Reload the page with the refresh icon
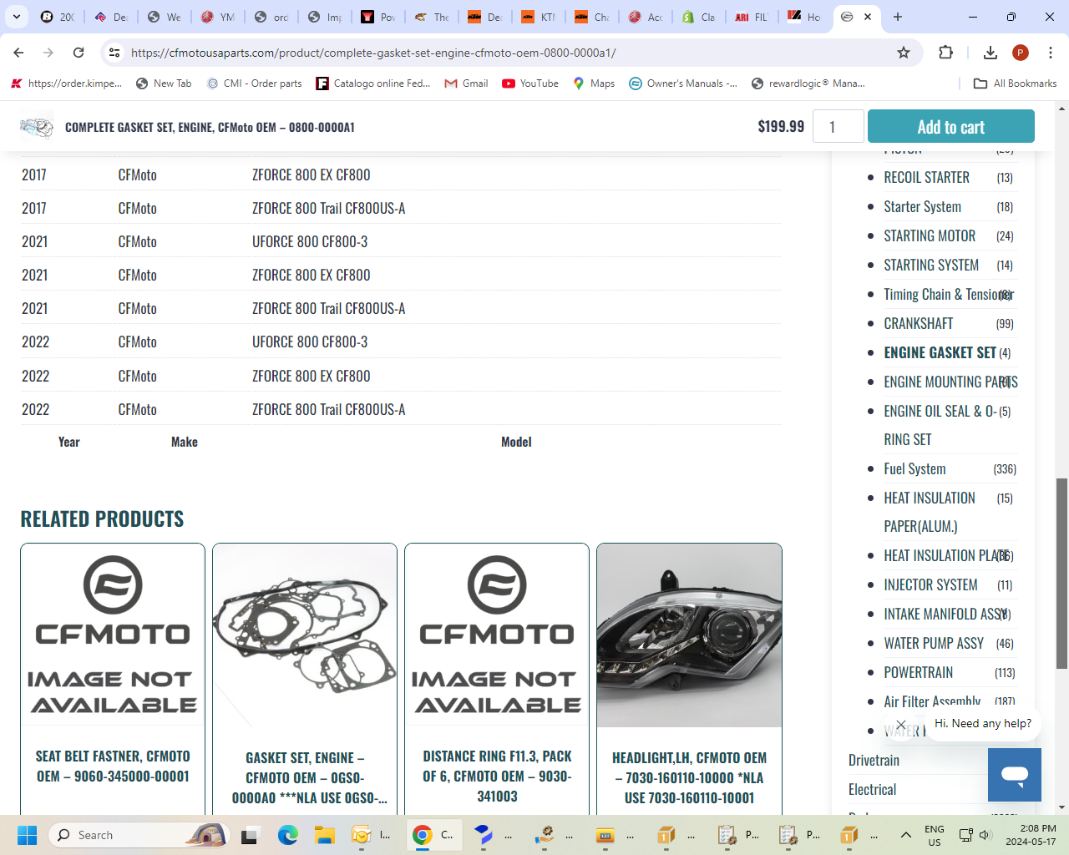 (x=79, y=53)
